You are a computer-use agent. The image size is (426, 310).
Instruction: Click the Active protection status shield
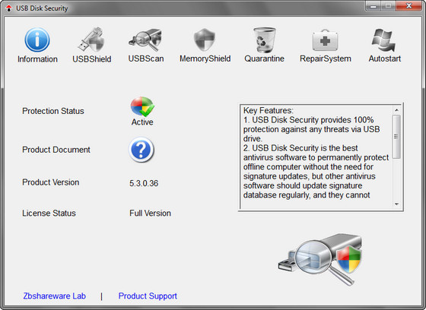click(142, 106)
